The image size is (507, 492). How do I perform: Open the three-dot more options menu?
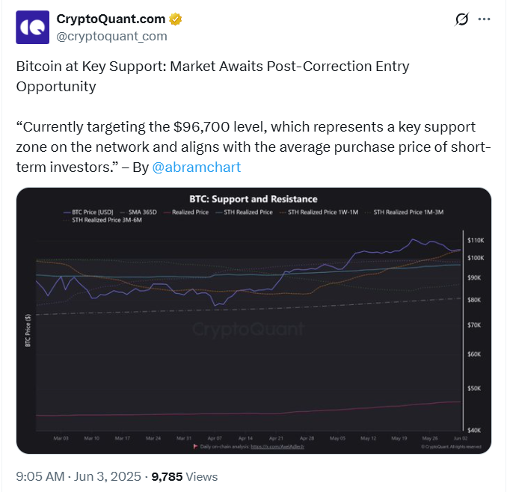click(x=485, y=19)
